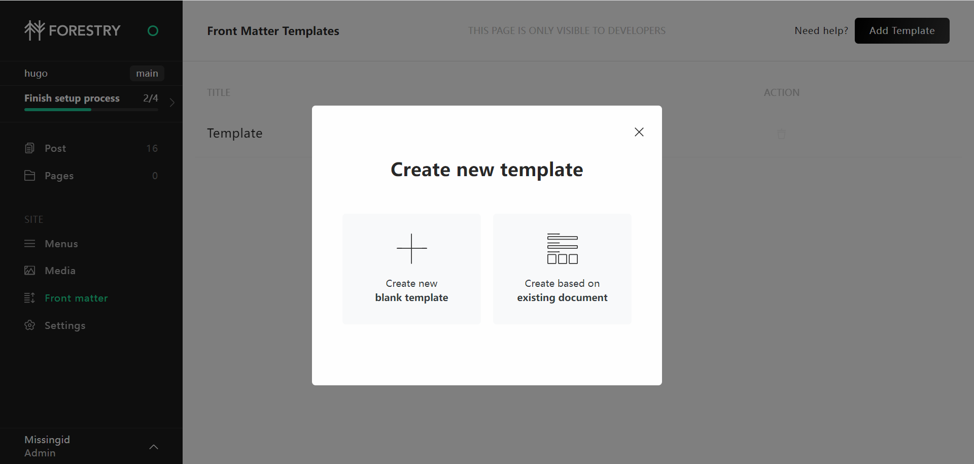The width and height of the screenshot is (974, 464).
Task: Click the Media image icon
Action: point(30,271)
